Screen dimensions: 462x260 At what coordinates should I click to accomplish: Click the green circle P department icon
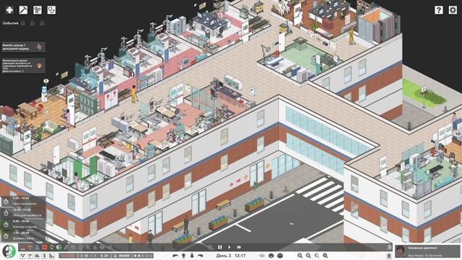click(59, 247)
